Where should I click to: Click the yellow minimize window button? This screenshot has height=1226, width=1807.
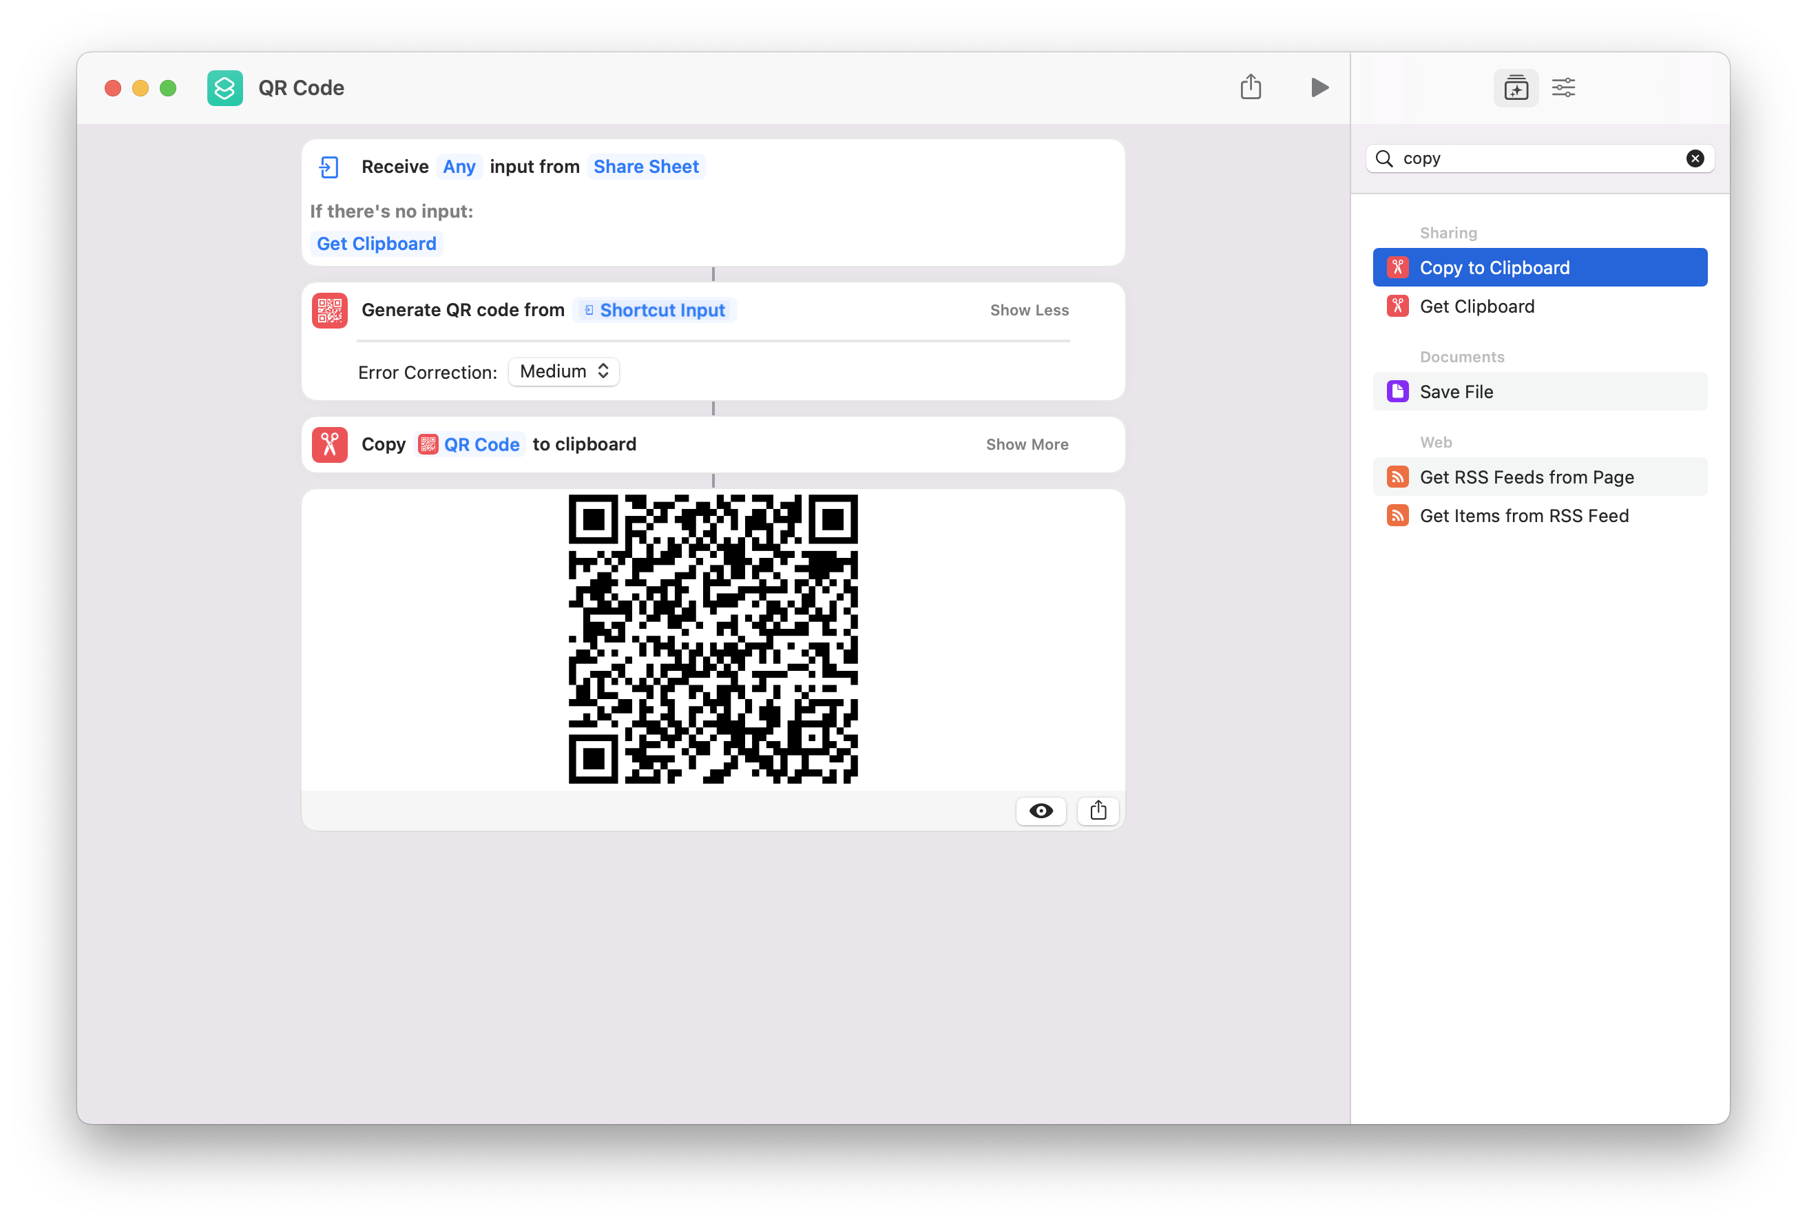140,88
